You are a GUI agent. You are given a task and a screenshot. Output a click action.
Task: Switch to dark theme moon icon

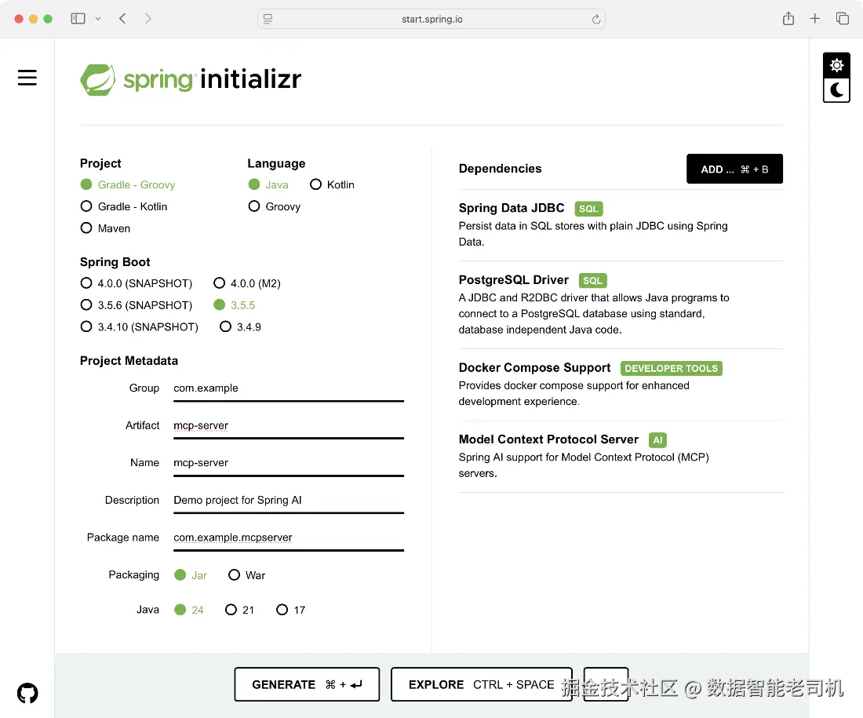(836, 89)
